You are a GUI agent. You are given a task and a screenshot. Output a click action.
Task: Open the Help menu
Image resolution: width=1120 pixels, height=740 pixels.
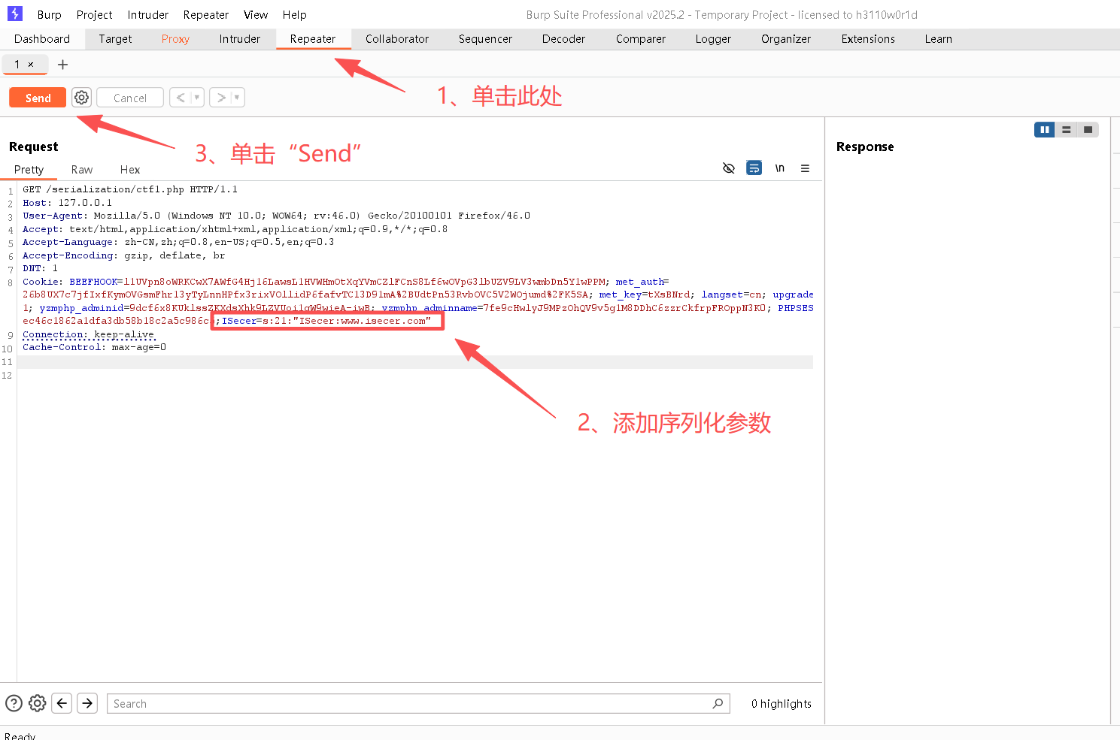click(295, 14)
